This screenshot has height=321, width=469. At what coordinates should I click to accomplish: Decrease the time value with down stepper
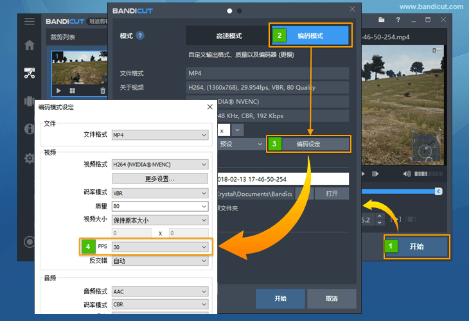(380, 223)
